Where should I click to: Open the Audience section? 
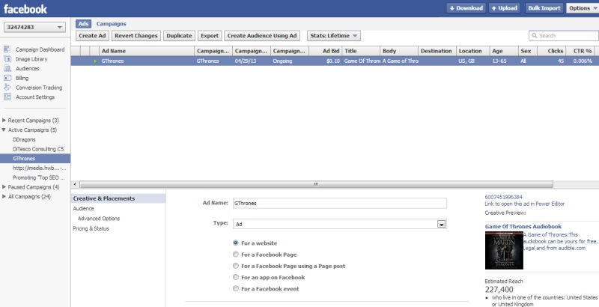[x=83, y=208]
